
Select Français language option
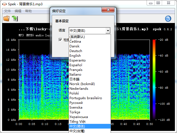pyautogui.click(x=90, y=70)
